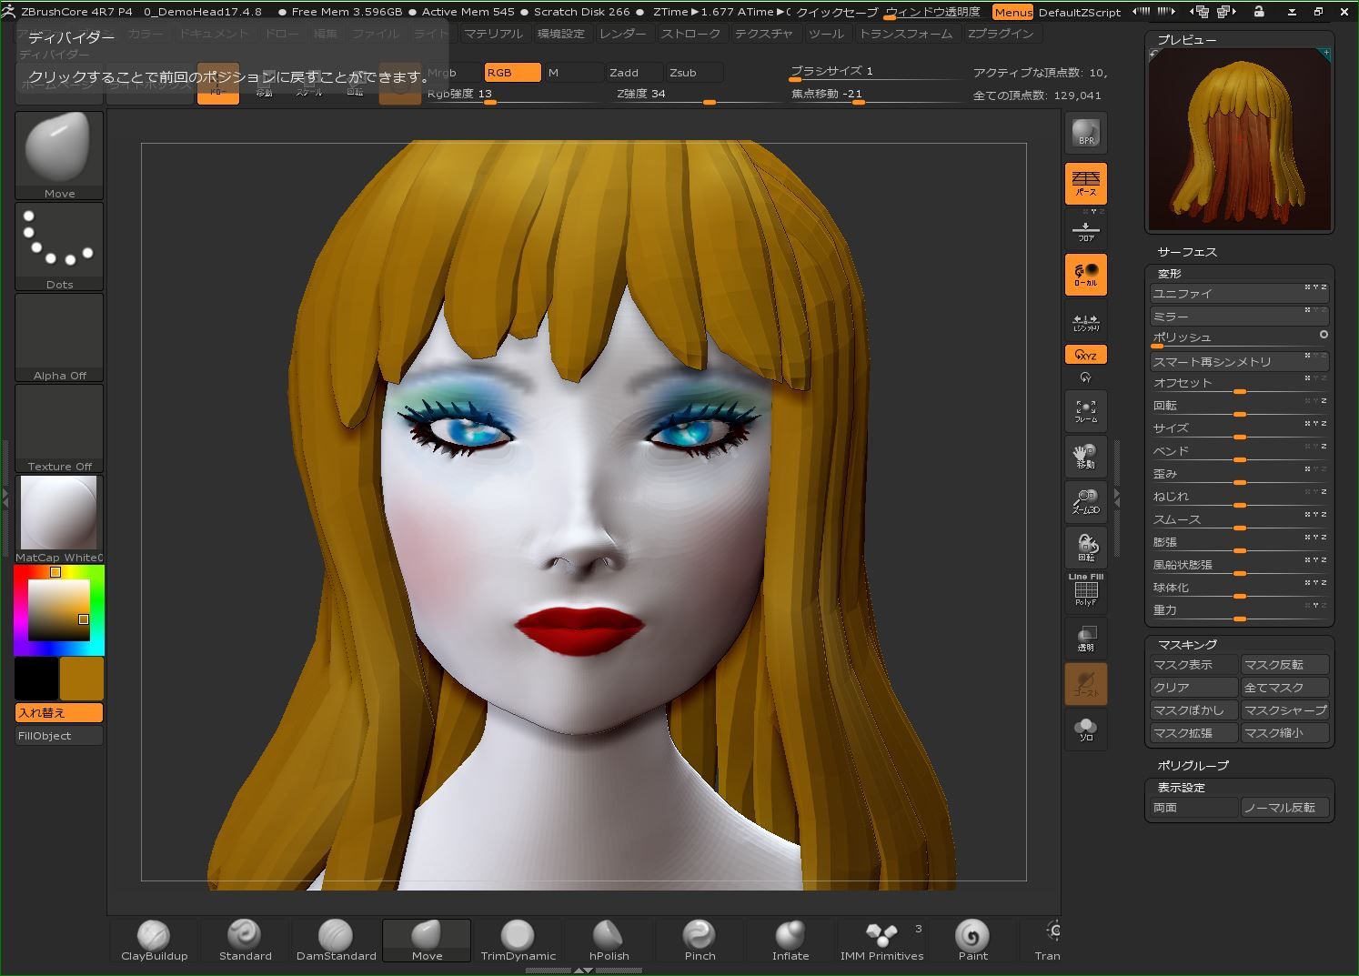Image resolution: width=1359 pixels, height=976 pixels.
Task: Select the DamStandard brush
Action: tap(336, 941)
